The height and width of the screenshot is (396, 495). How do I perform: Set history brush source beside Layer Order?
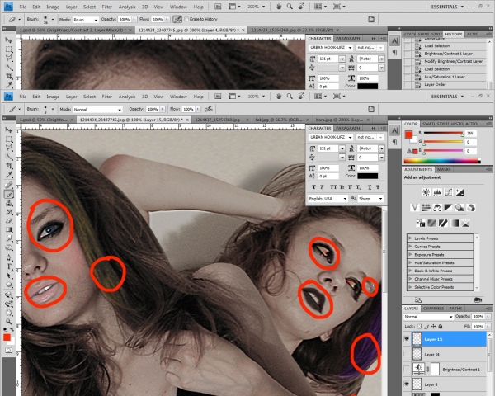point(408,85)
